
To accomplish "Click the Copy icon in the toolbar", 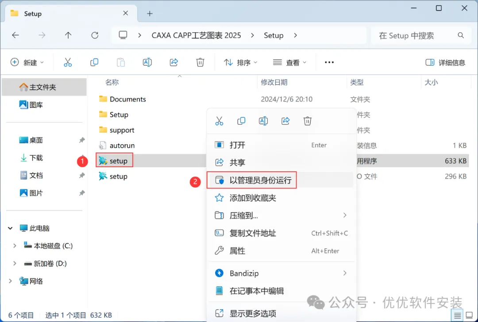I will (x=94, y=62).
